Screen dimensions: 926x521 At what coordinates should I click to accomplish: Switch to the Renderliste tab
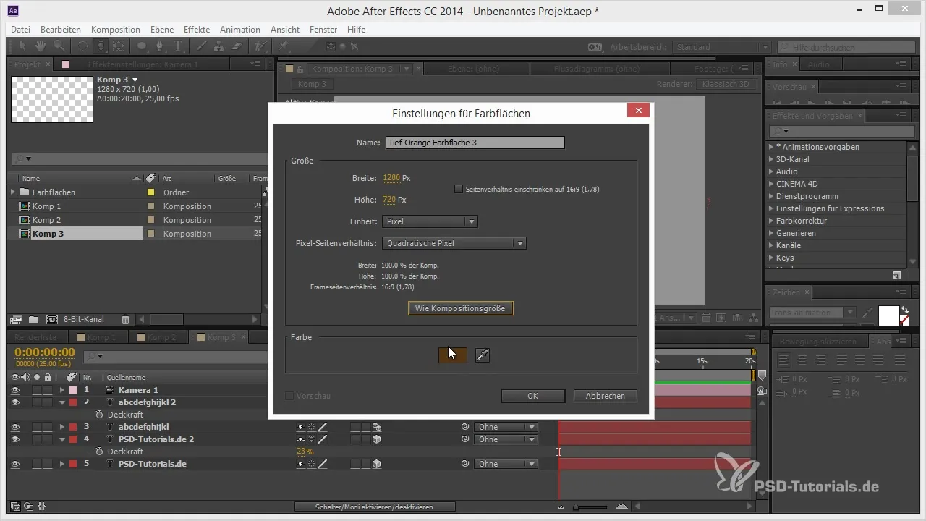[36, 337]
